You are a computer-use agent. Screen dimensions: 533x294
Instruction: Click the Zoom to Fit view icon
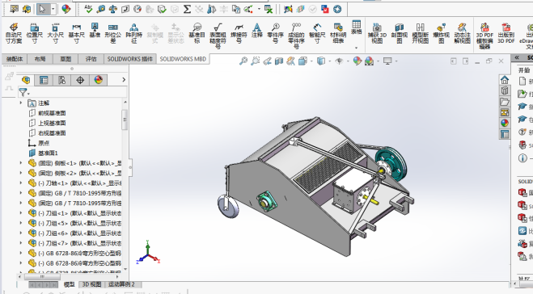click(243, 61)
